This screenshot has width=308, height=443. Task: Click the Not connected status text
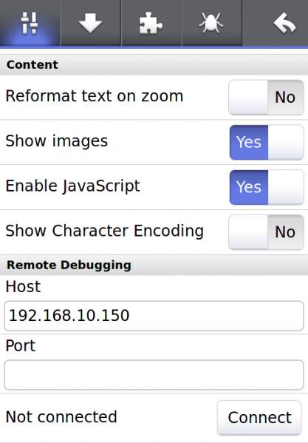tap(61, 416)
